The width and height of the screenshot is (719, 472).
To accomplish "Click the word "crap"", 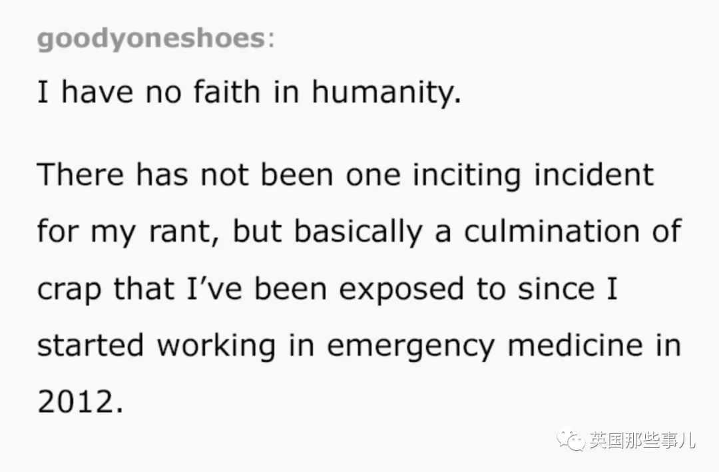I will tap(69, 289).
